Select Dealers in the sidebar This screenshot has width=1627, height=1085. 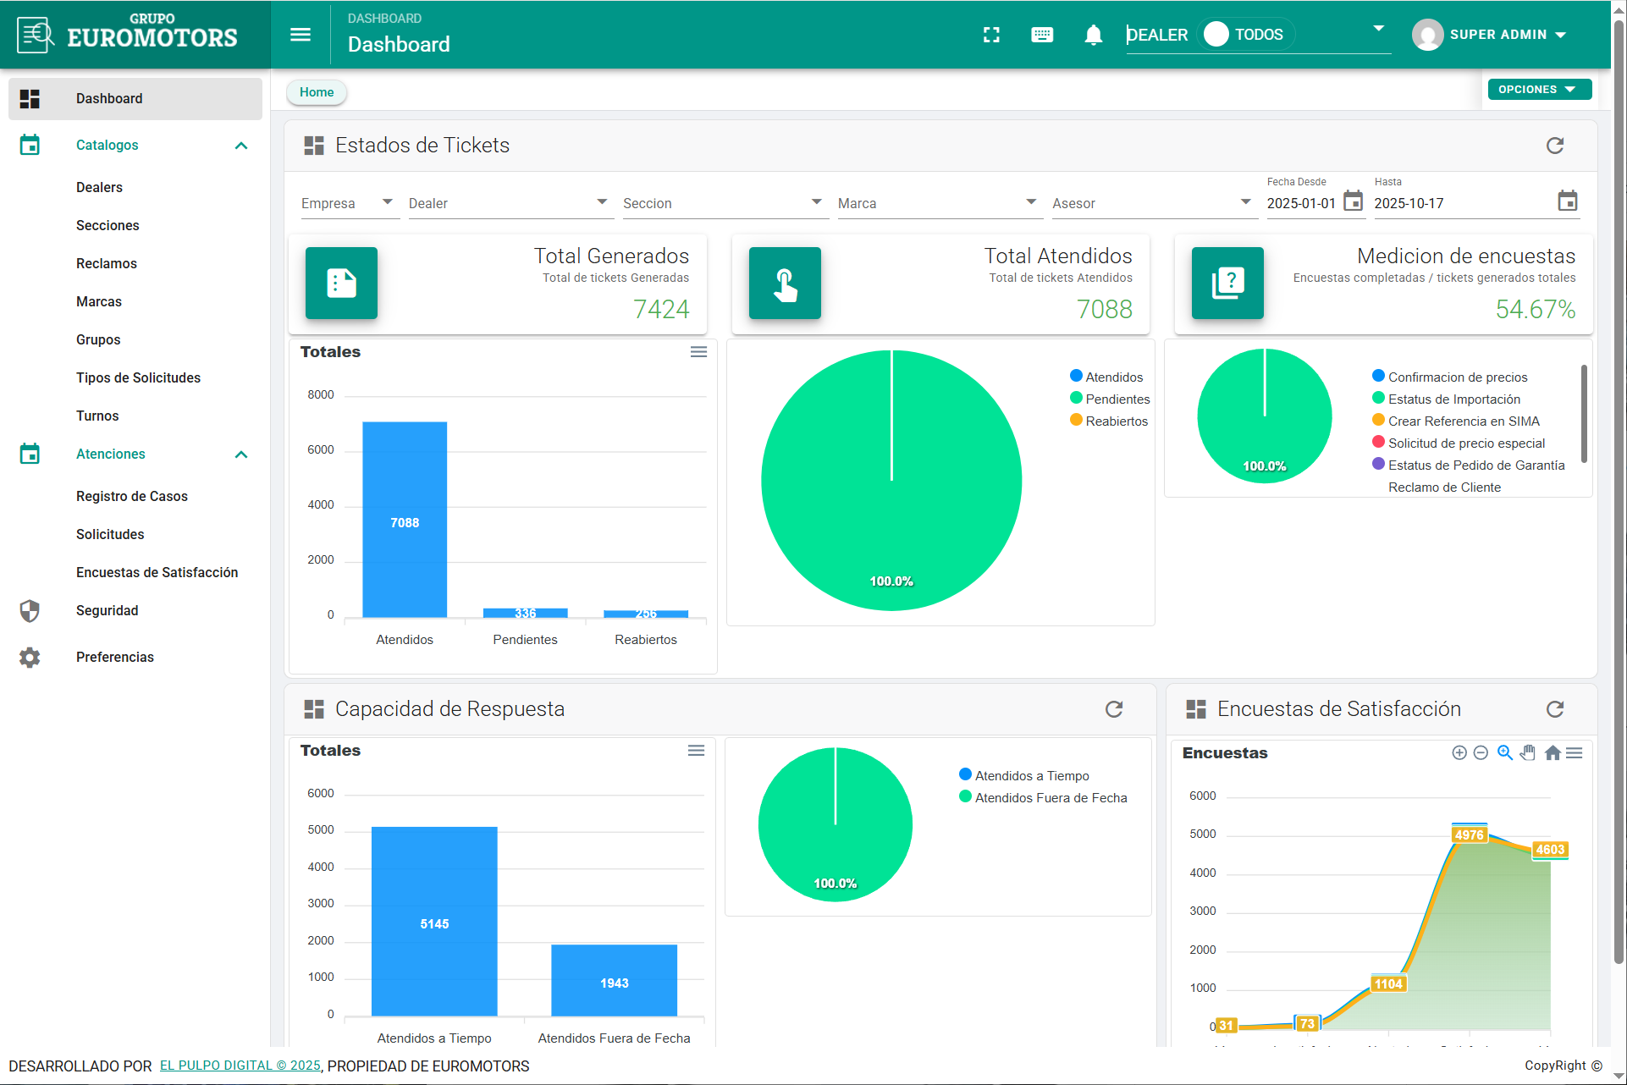click(99, 187)
